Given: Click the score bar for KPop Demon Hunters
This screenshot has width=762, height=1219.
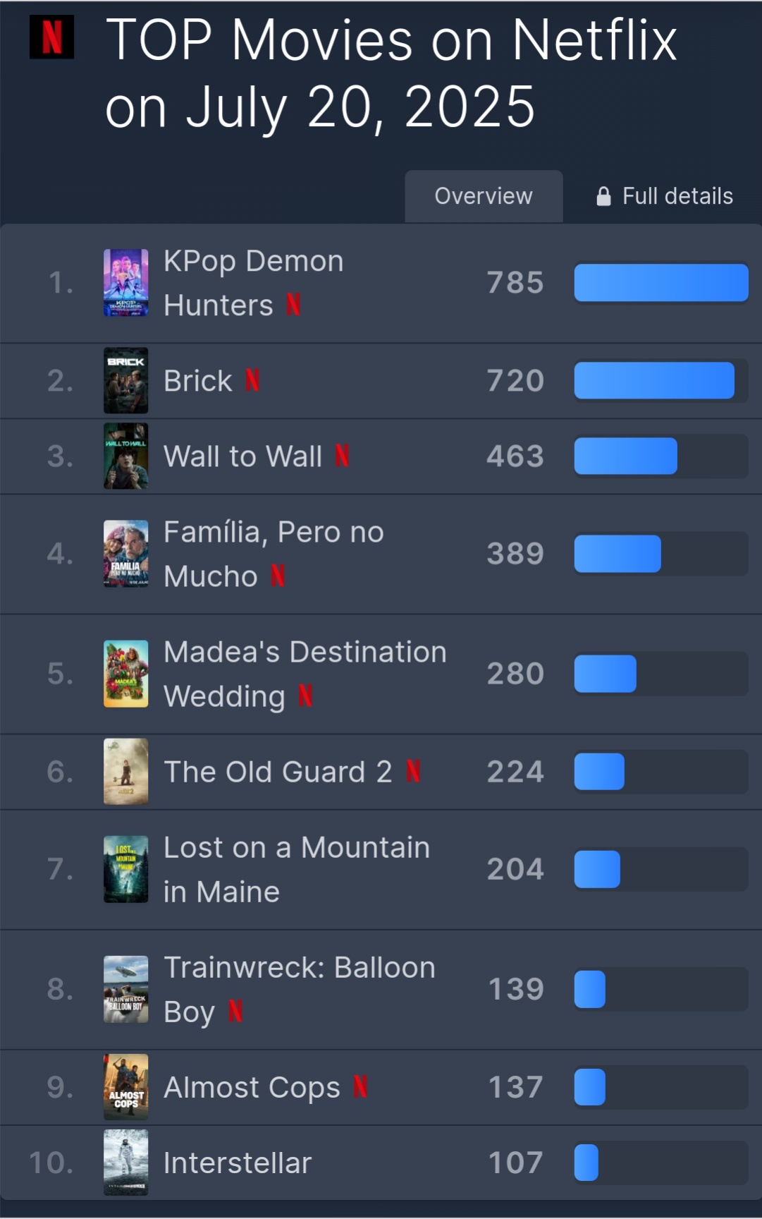Looking at the screenshot, I should pyautogui.click(x=661, y=283).
